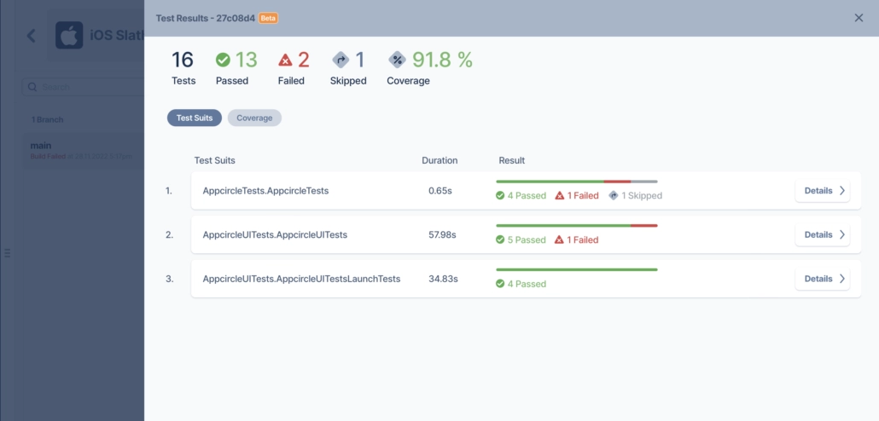Click the red Failed warning icon in summary
879x421 pixels.
click(x=285, y=60)
